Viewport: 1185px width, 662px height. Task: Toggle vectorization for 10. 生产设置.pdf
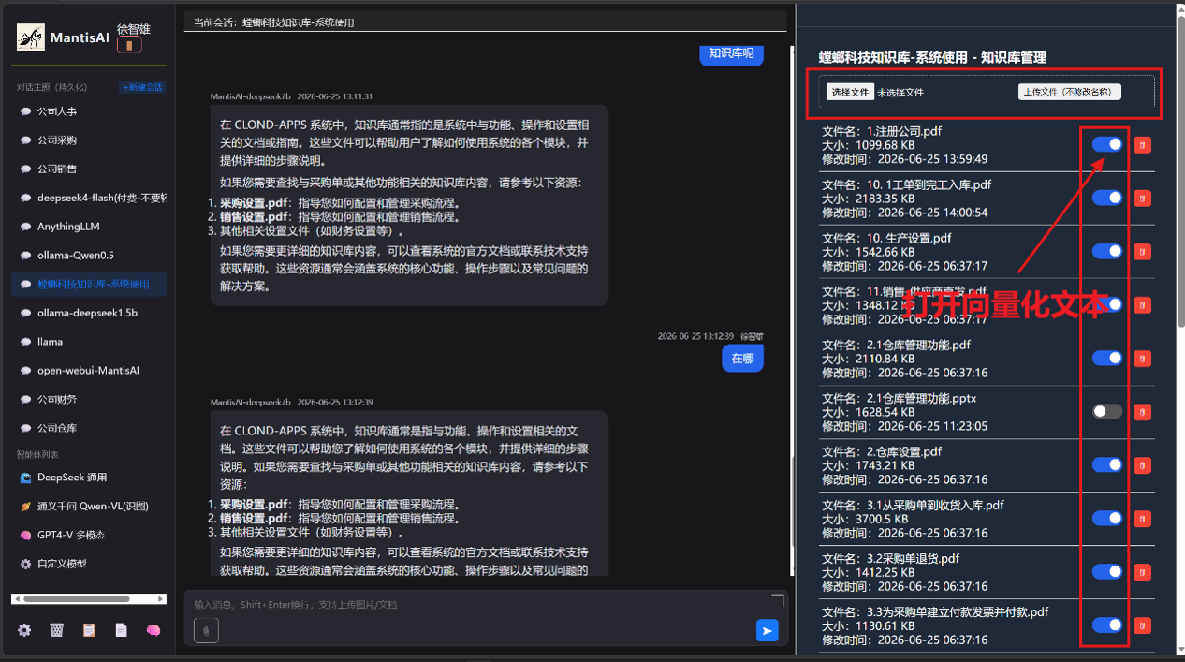point(1107,251)
